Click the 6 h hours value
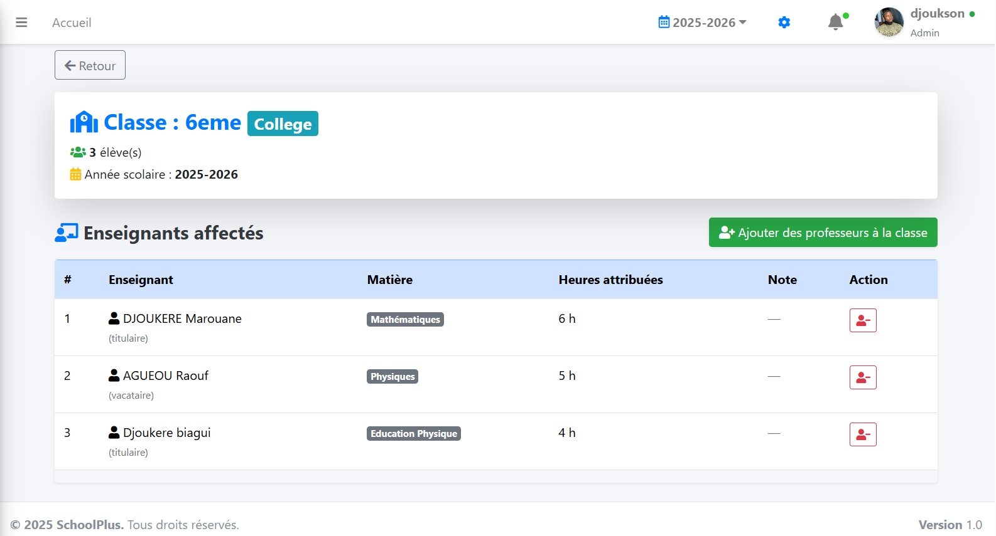The width and height of the screenshot is (996, 536). pos(567,318)
